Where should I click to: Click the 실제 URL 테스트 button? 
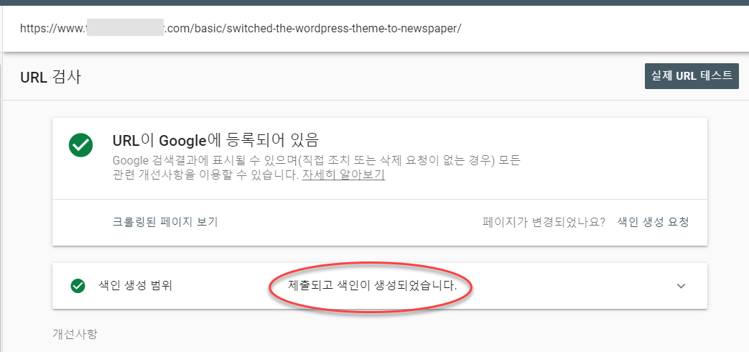coord(692,76)
